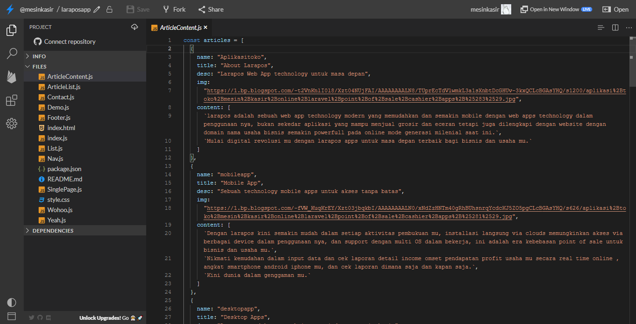This screenshot has width=636, height=324.
Task: Open Yeah.js file
Action: point(85,220)
